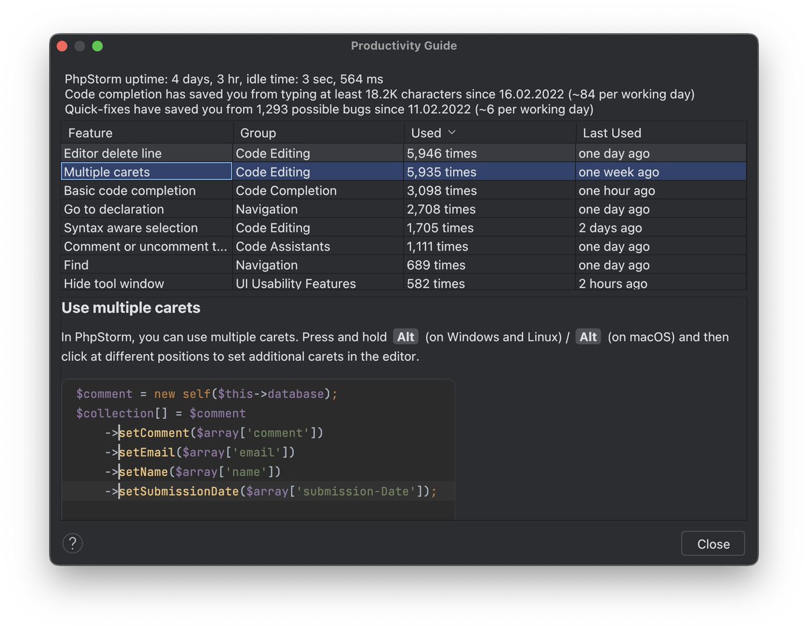Click the Code completion saved characters line
808x631 pixels.
[x=380, y=94]
